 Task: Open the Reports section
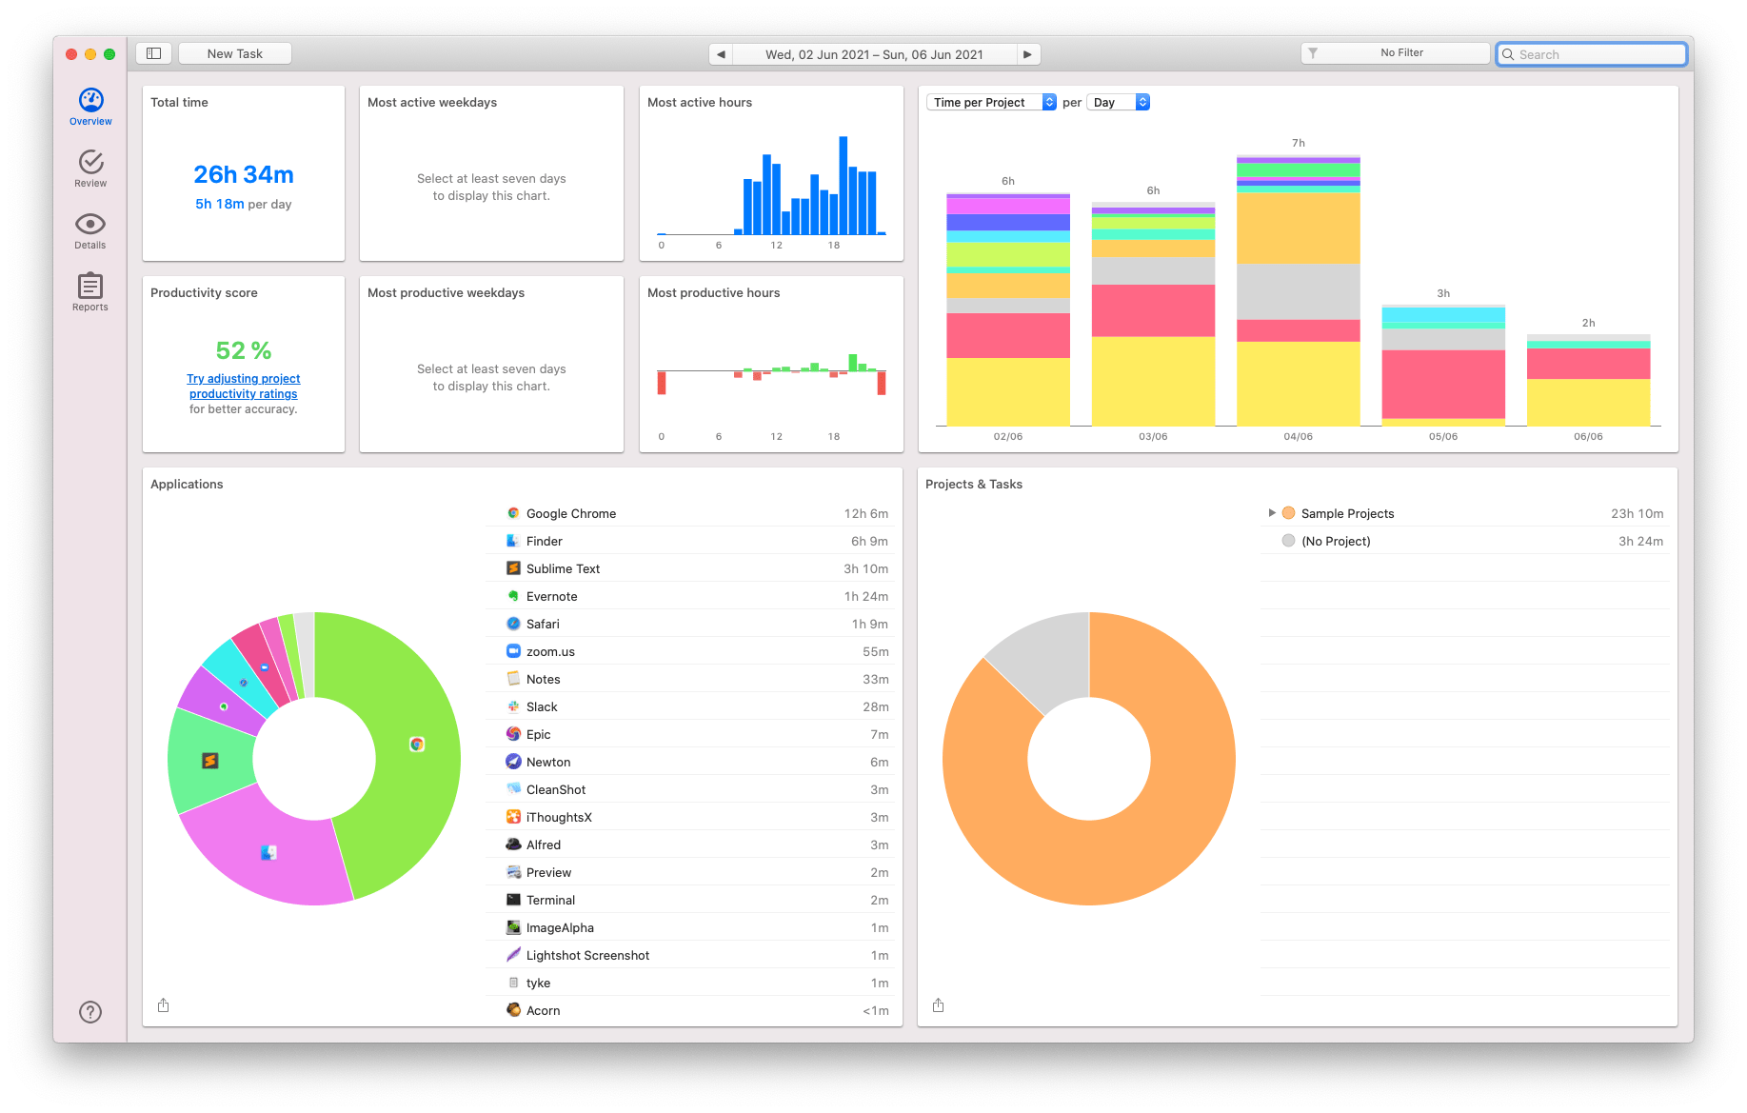pyautogui.click(x=89, y=290)
